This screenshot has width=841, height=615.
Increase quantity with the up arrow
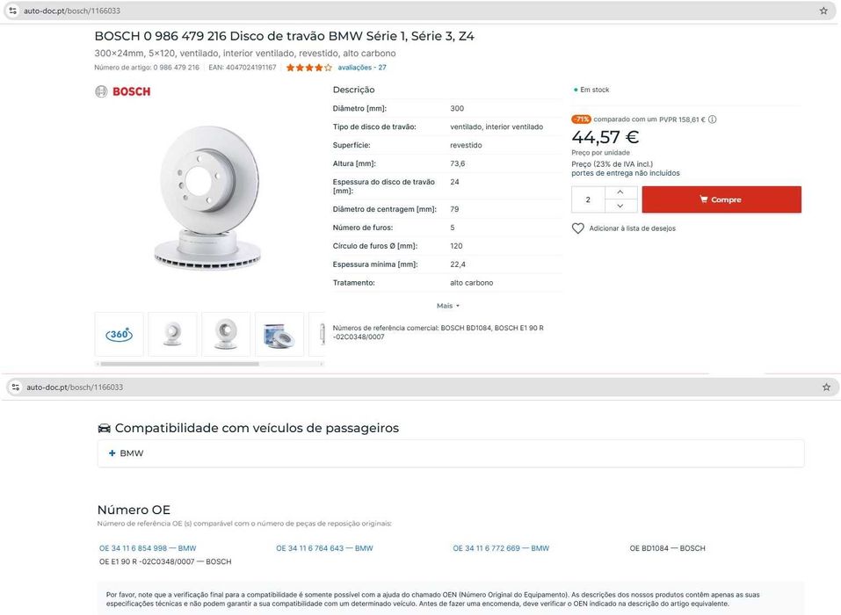[x=620, y=192]
